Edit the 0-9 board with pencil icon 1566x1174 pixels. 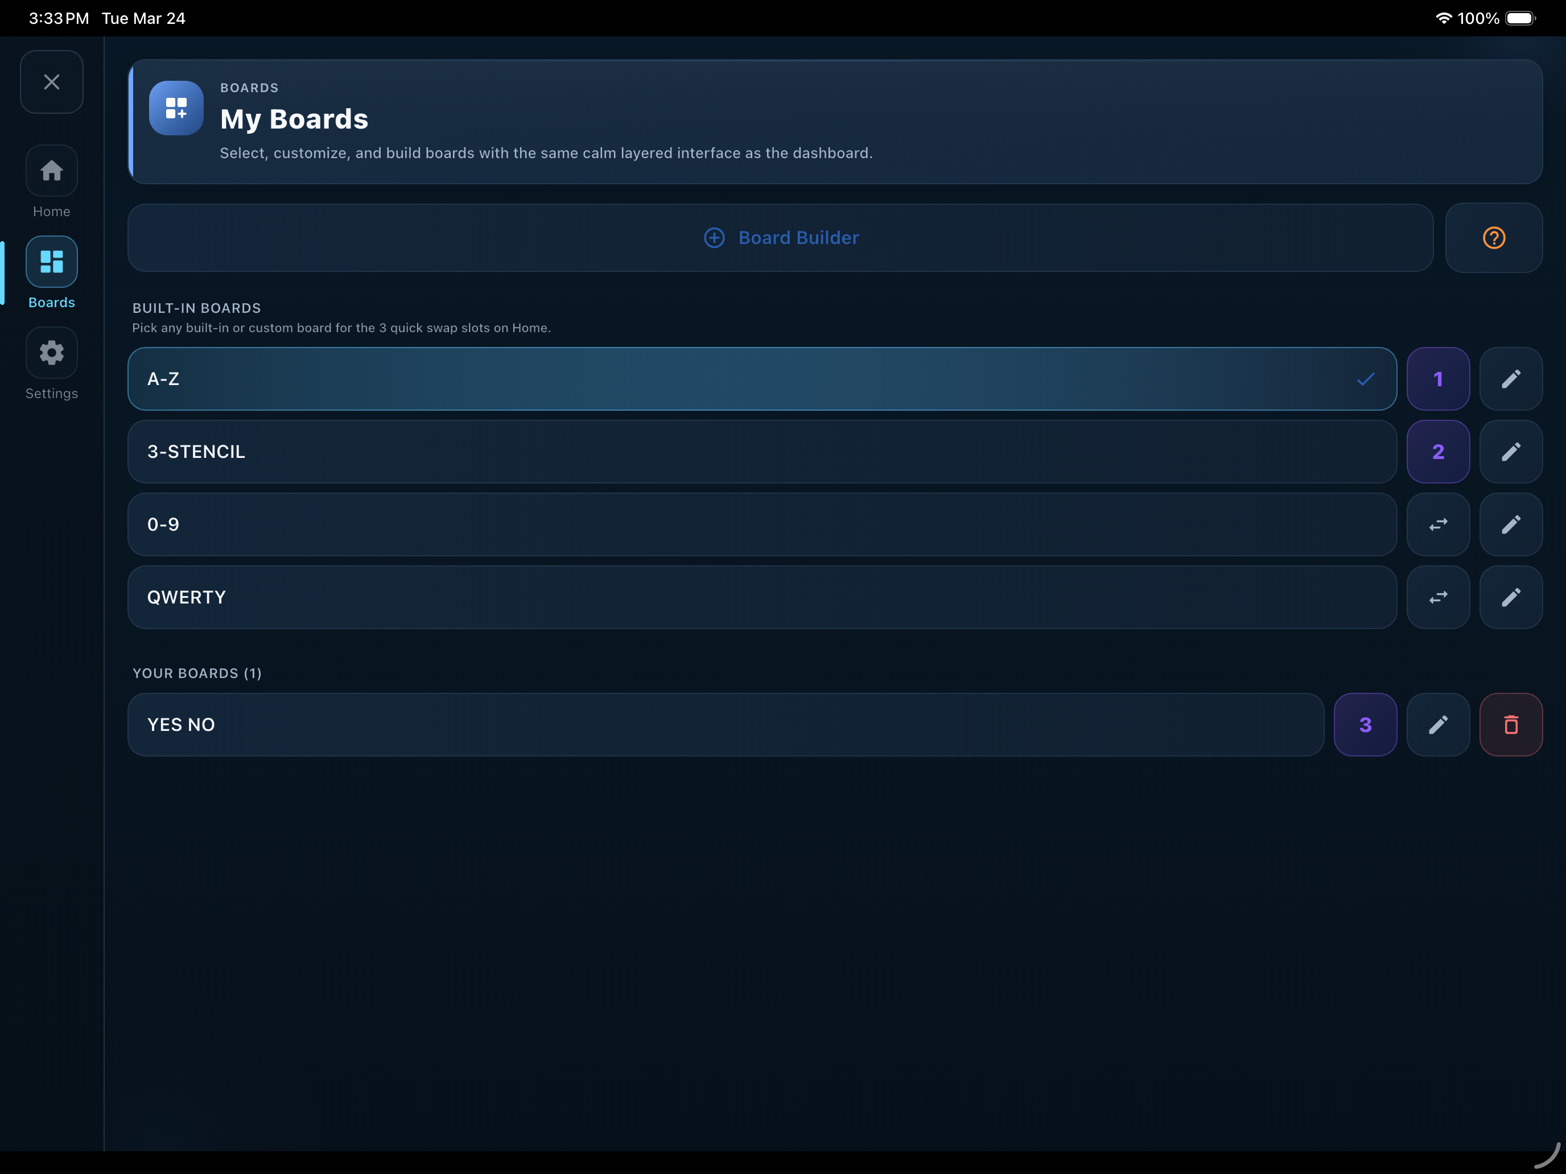1511,524
